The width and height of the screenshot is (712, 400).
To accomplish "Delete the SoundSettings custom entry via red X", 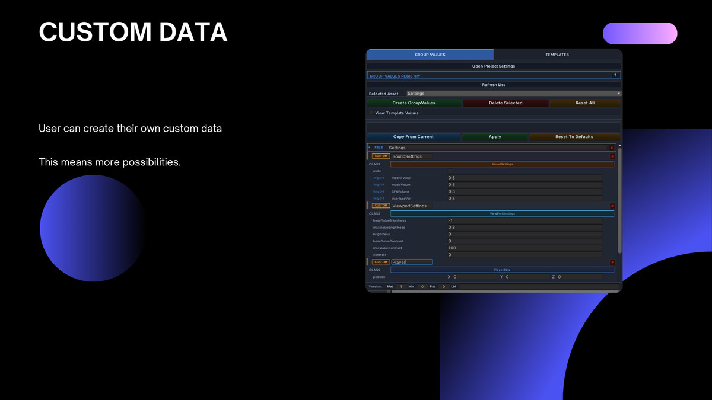I will point(612,156).
